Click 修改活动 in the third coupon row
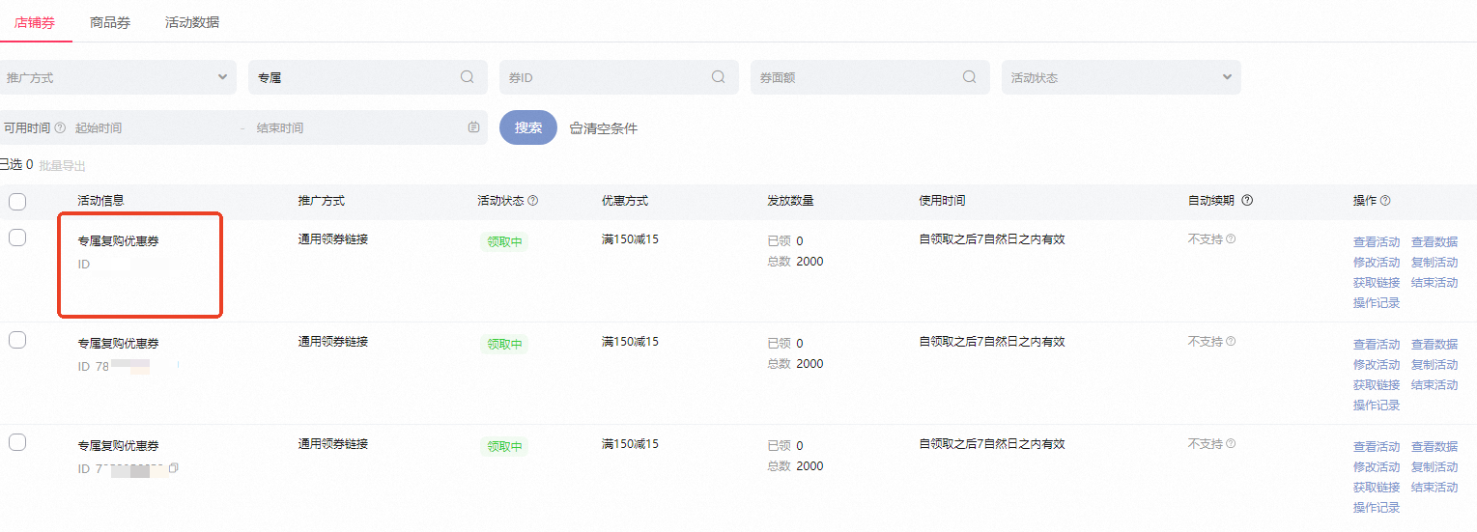 (1377, 467)
